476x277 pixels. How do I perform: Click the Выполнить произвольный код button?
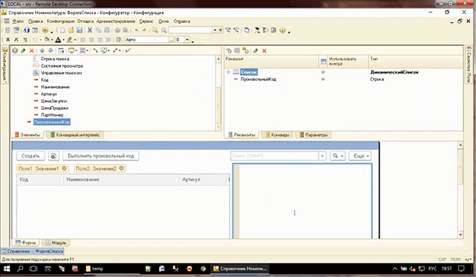pos(101,156)
